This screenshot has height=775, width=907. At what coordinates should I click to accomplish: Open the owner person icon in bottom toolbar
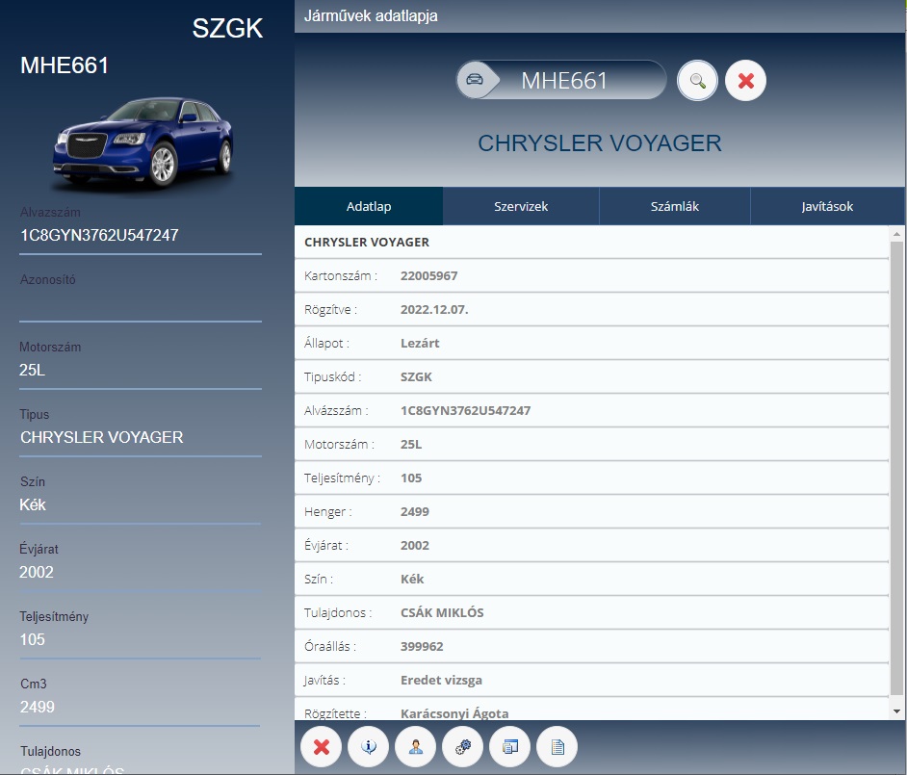415,747
